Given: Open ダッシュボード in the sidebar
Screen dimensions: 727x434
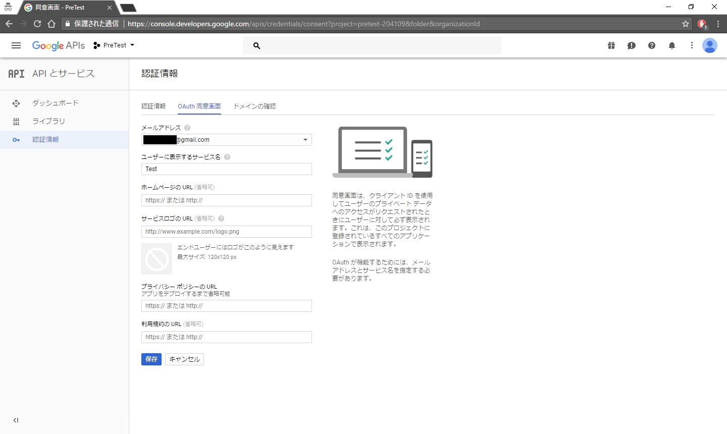Looking at the screenshot, I should coord(65,103).
